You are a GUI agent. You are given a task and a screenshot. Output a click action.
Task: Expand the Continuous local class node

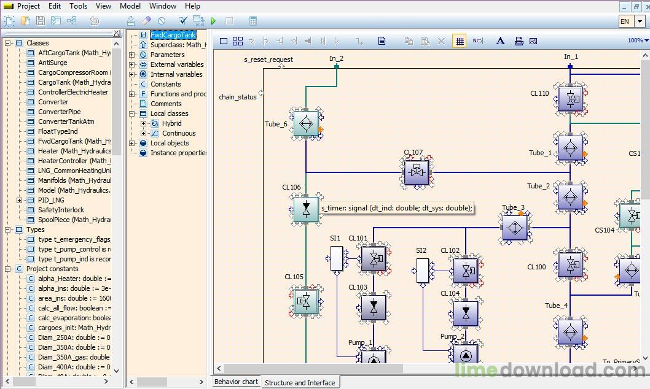143,133
